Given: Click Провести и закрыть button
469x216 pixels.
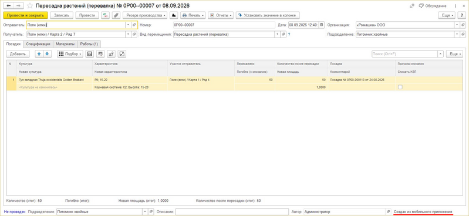Looking at the screenshot, I should pyautogui.click(x=25, y=15).
